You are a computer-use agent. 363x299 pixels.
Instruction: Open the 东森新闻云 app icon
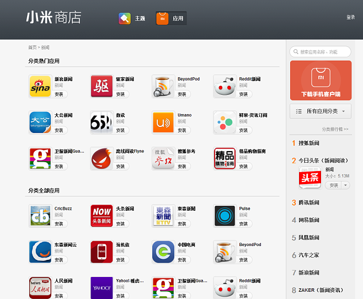coord(40,252)
